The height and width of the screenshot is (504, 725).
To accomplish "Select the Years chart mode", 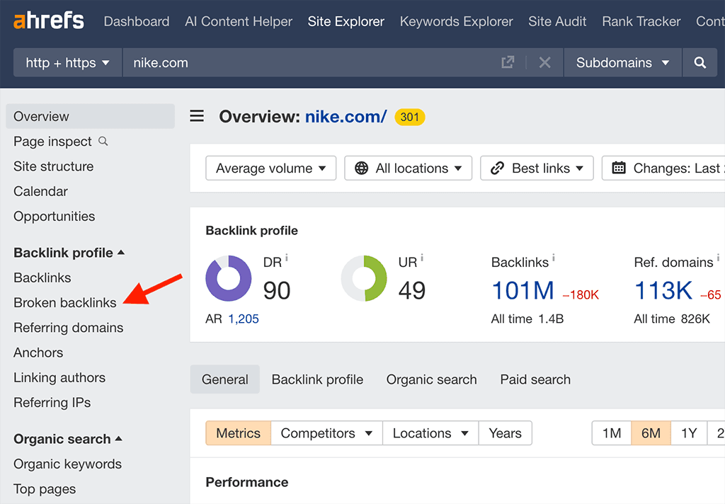I will [x=505, y=433].
